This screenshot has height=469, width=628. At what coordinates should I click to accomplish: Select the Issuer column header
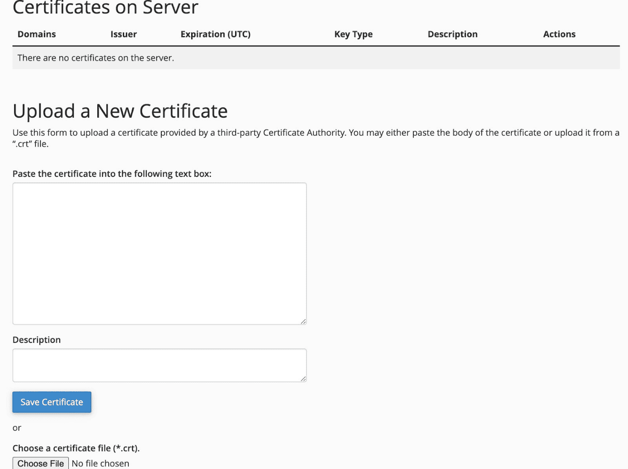123,34
